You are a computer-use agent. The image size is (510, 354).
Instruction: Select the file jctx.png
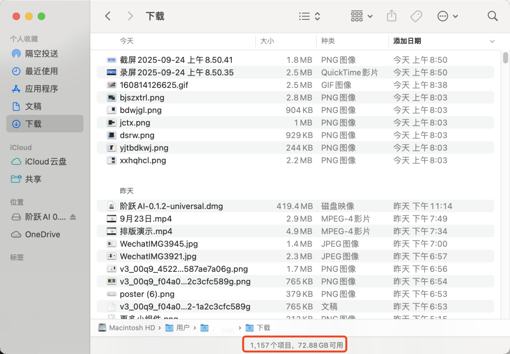pyautogui.click(x=295, y=123)
